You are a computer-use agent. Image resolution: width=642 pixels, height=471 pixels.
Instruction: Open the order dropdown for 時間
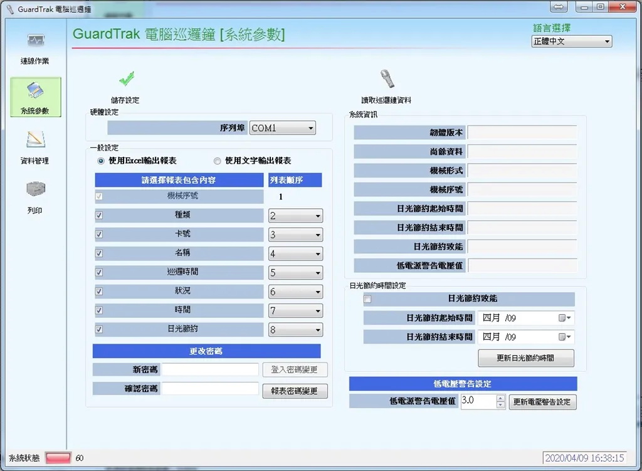pyautogui.click(x=295, y=311)
